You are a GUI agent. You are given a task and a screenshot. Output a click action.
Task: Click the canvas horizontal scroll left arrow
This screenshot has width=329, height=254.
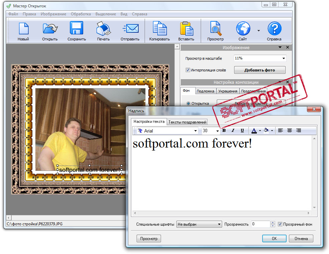(9, 218)
